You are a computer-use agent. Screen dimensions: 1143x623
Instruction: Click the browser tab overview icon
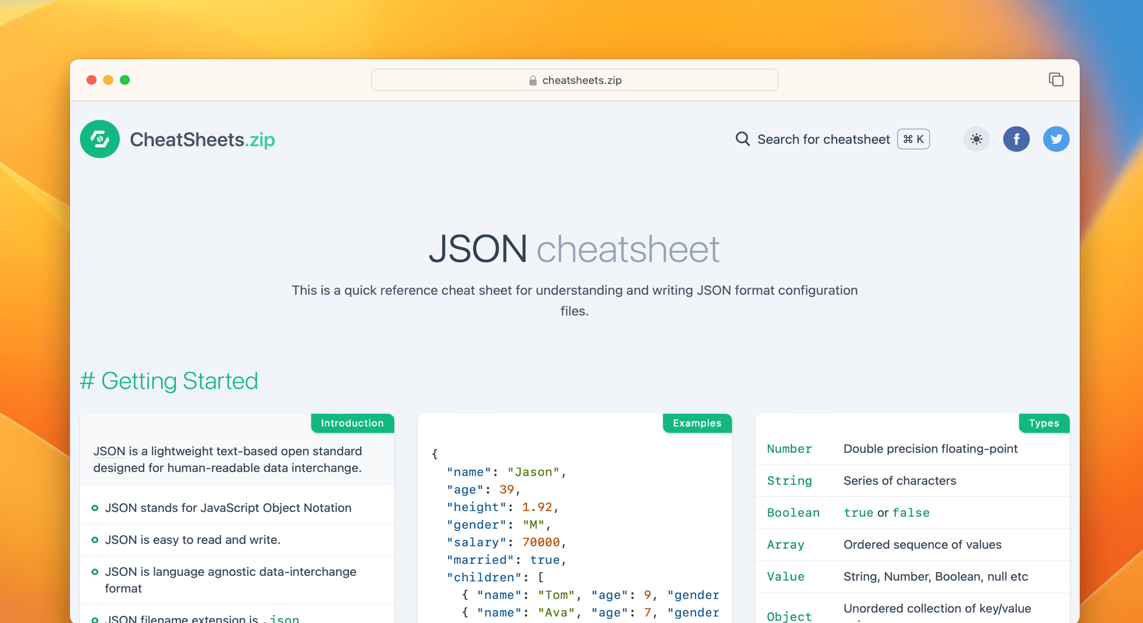1056,80
